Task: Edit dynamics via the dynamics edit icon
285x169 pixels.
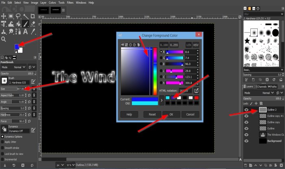Action: click(x=33, y=130)
